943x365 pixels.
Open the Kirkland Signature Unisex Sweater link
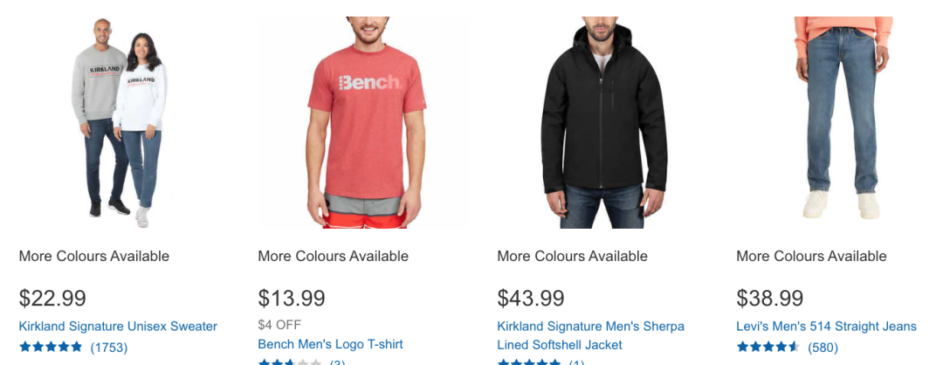point(118,327)
